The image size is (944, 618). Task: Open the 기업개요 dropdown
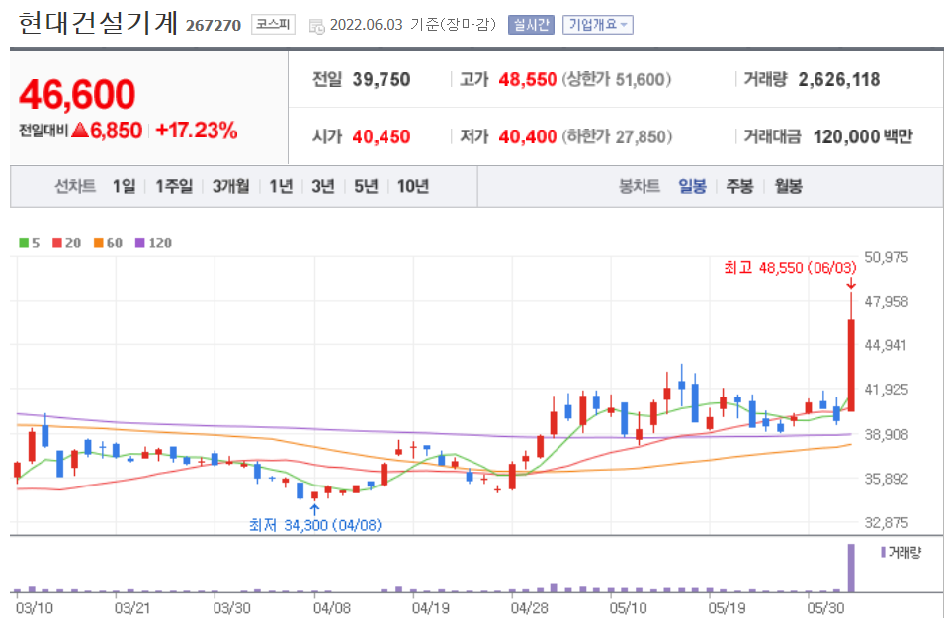598,25
